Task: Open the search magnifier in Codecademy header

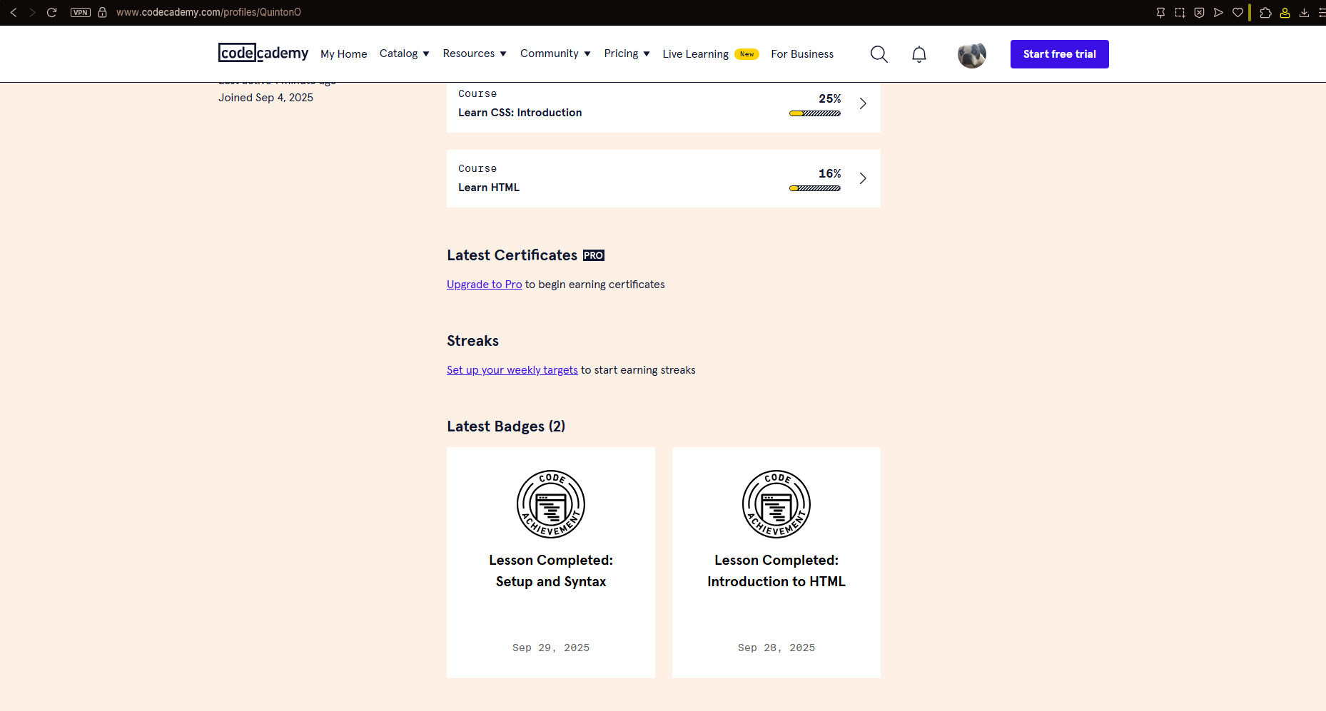Action: pos(879,54)
